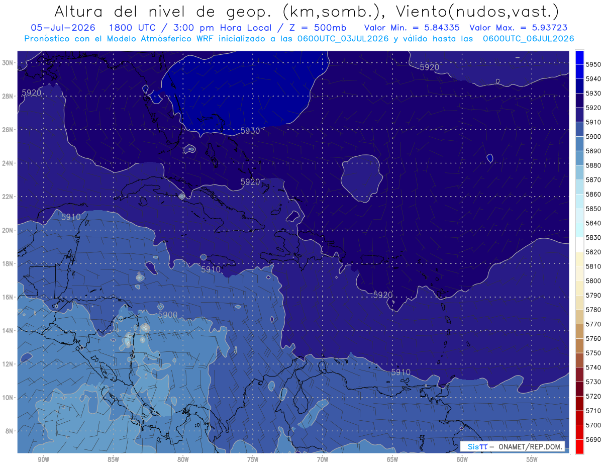Click the '1800 UTC' time text
Image resolution: width=603 pixels, height=466 pixels.
132,28
